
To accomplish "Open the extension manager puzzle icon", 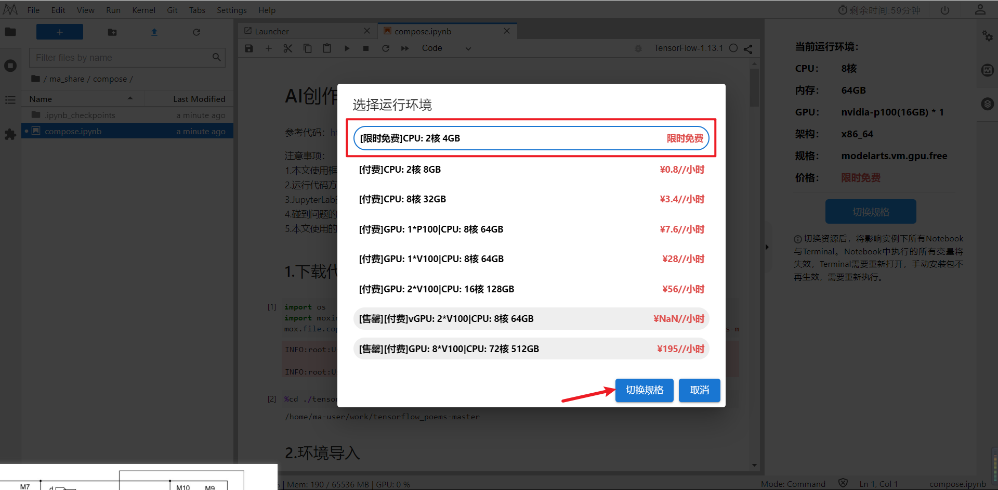I will pos(10,134).
